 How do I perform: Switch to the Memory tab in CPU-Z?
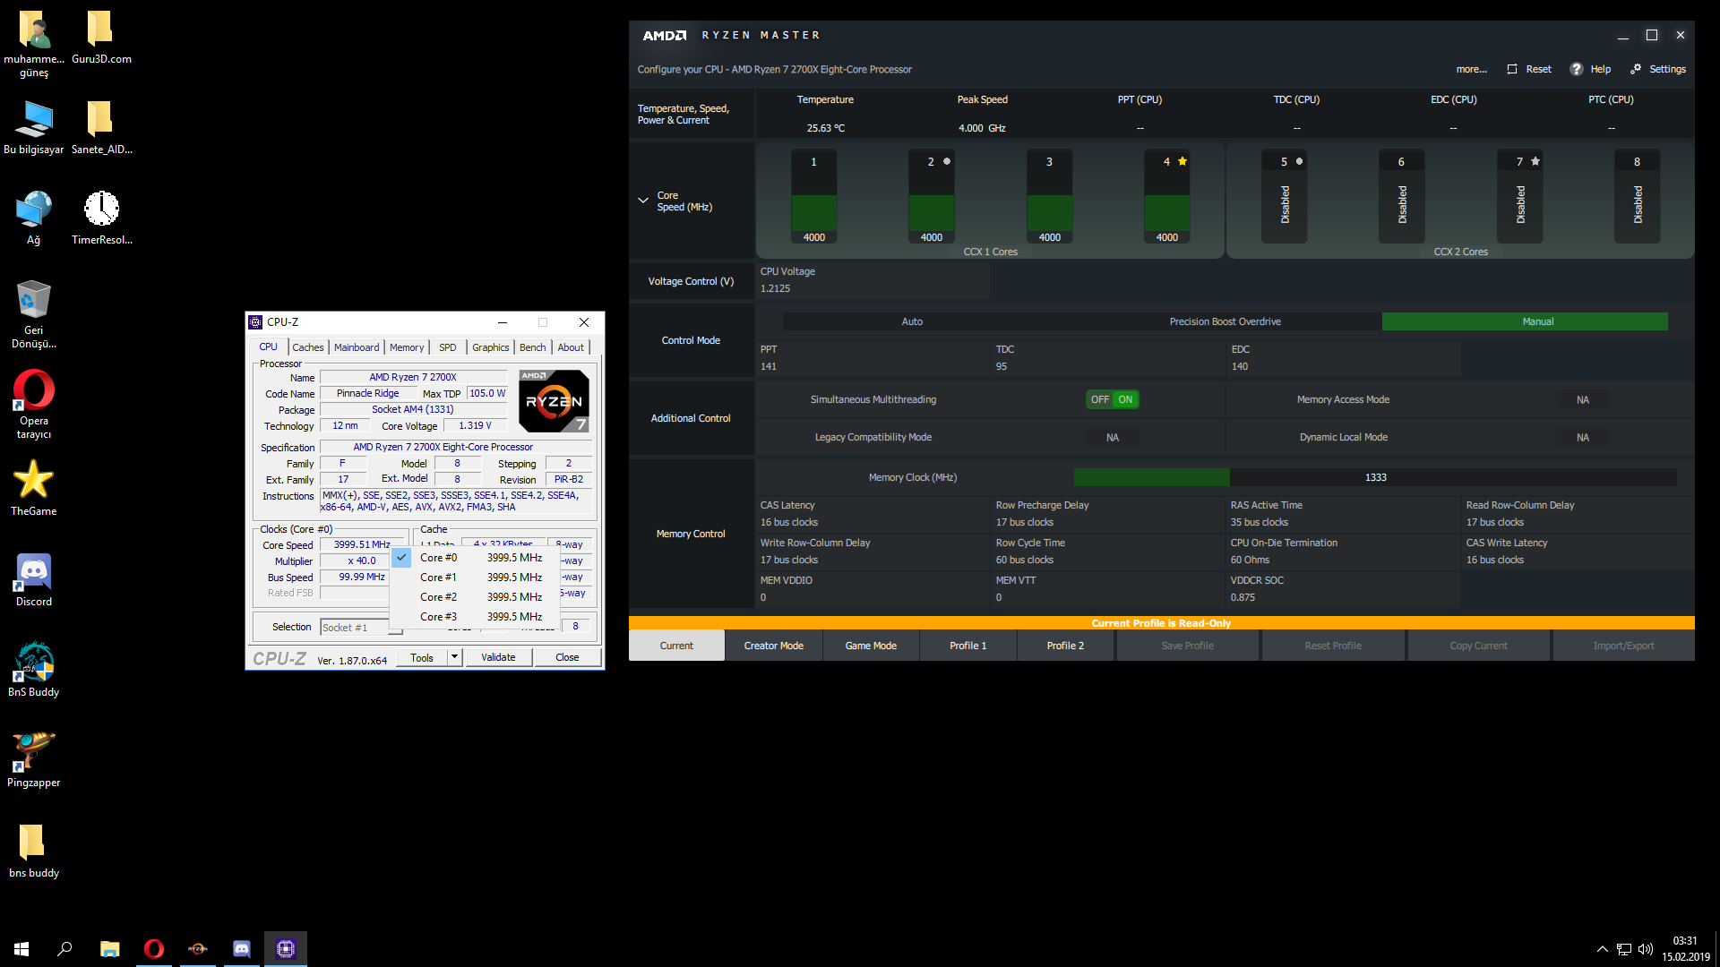point(407,347)
